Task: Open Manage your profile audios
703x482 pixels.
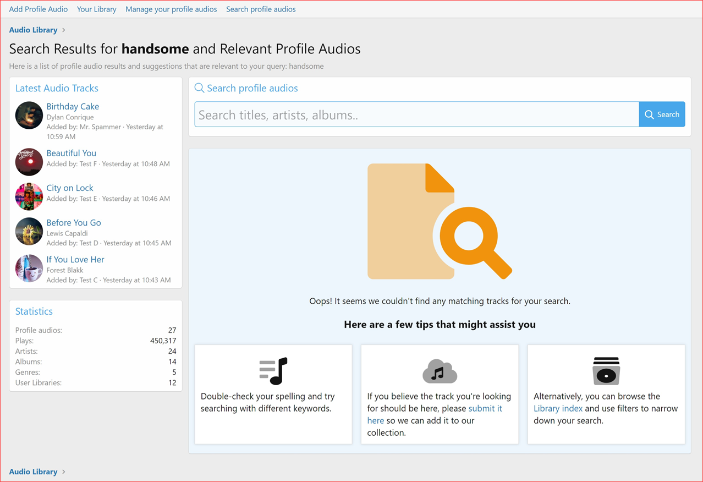Action: click(171, 9)
